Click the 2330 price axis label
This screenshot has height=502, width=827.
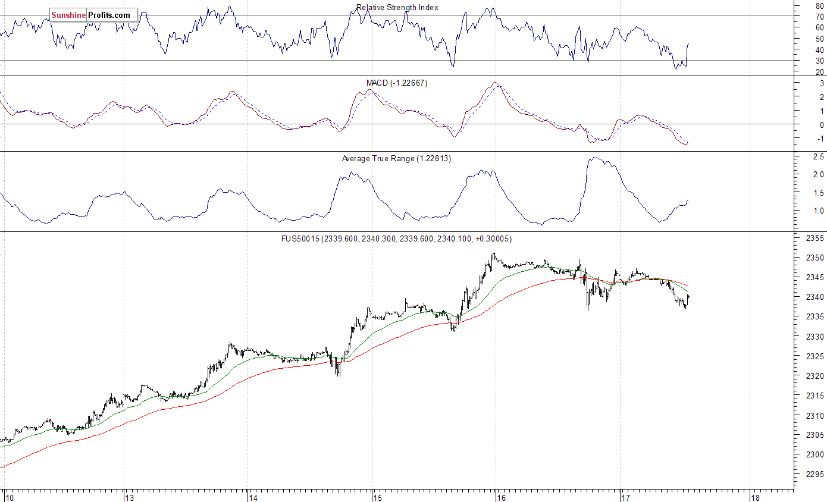click(815, 337)
